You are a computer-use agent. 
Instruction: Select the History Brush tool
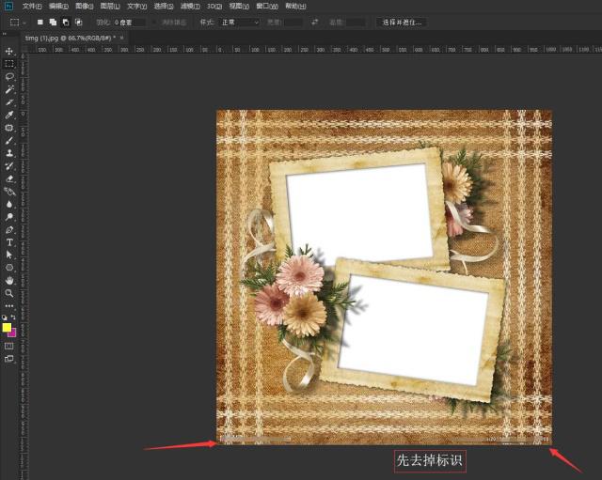[x=9, y=166]
